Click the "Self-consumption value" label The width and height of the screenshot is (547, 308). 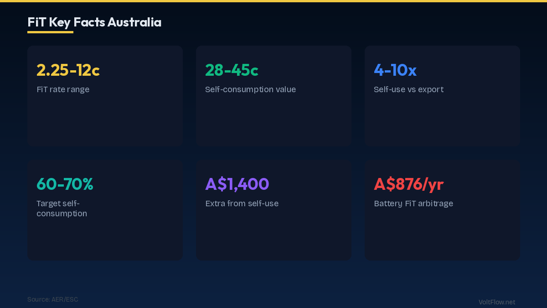coord(250,89)
